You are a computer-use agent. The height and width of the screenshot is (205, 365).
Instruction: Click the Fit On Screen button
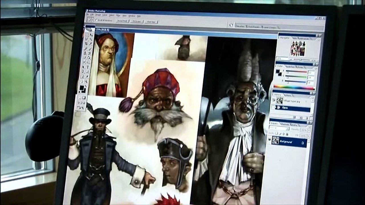(137, 21)
